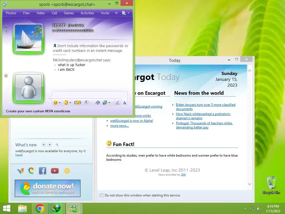The height and width of the screenshot is (214, 285).
Task: Open the Games menu
Action: (x=69, y=13)
